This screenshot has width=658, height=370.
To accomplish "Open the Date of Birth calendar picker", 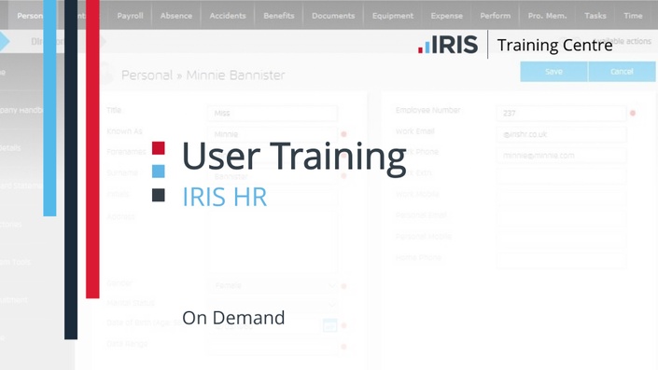I will point(329,324).
